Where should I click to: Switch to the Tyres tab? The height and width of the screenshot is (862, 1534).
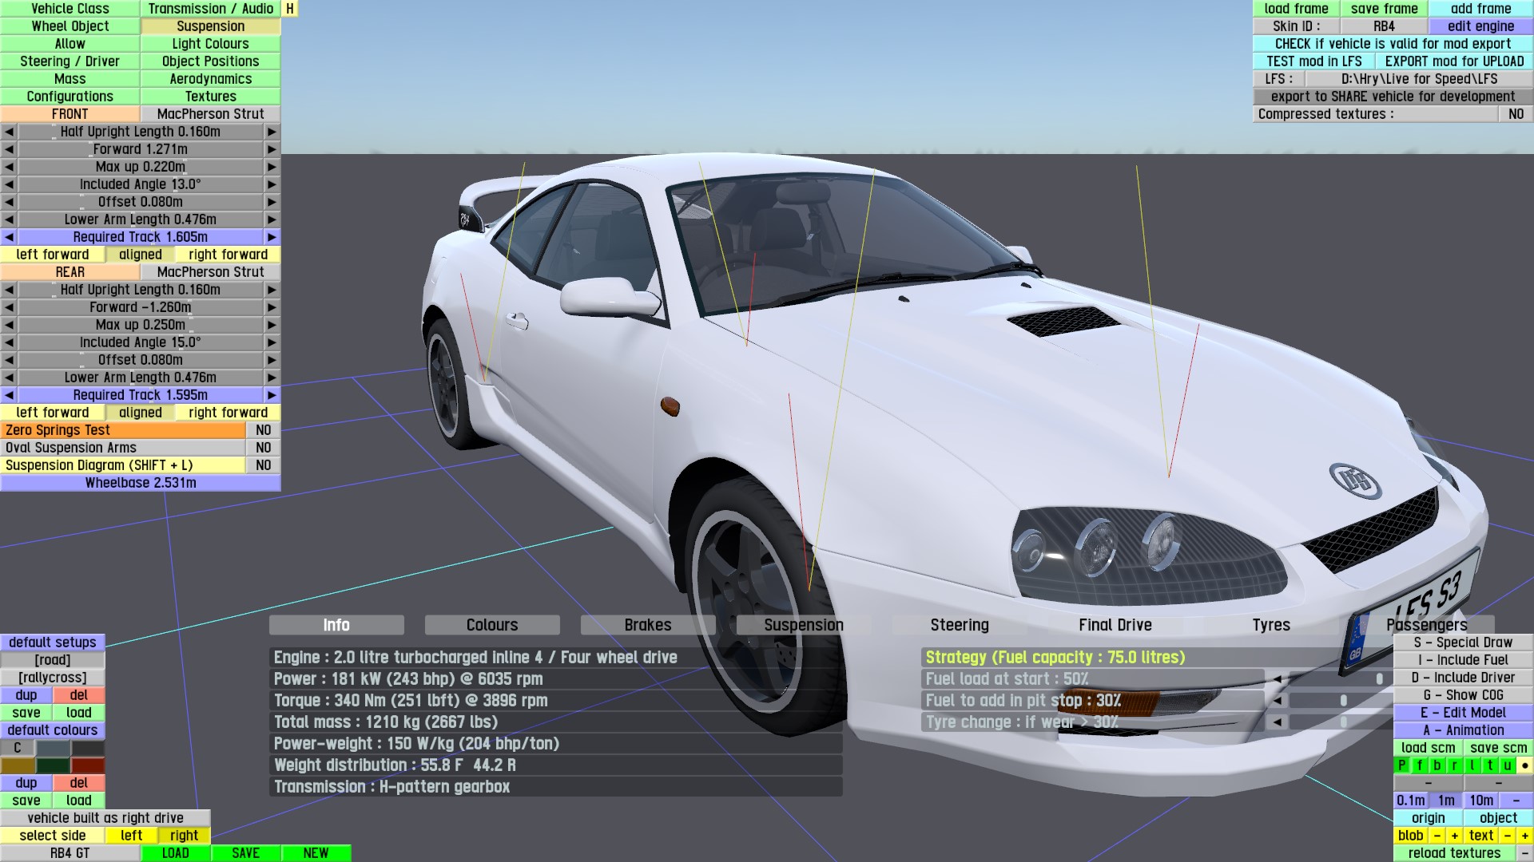tap(1270, 625)
